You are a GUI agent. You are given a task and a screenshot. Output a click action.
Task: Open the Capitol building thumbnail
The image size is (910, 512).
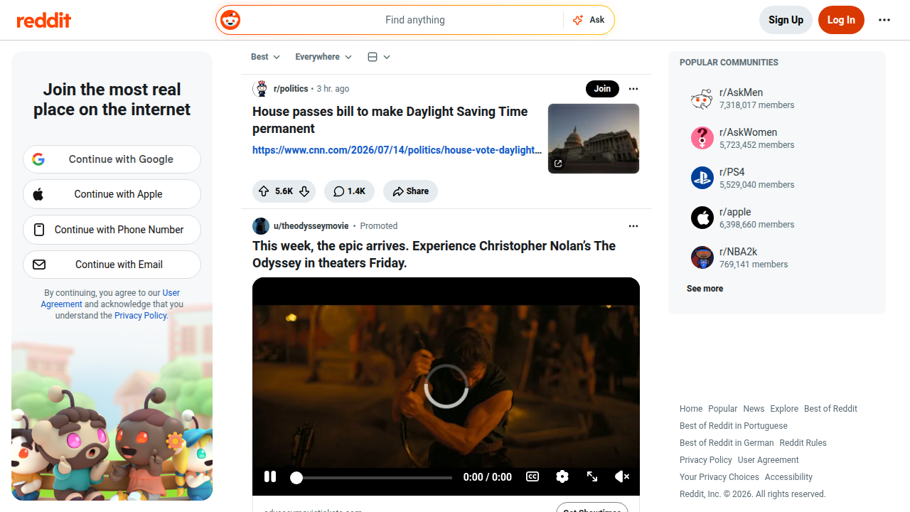[x=594, y=139]
